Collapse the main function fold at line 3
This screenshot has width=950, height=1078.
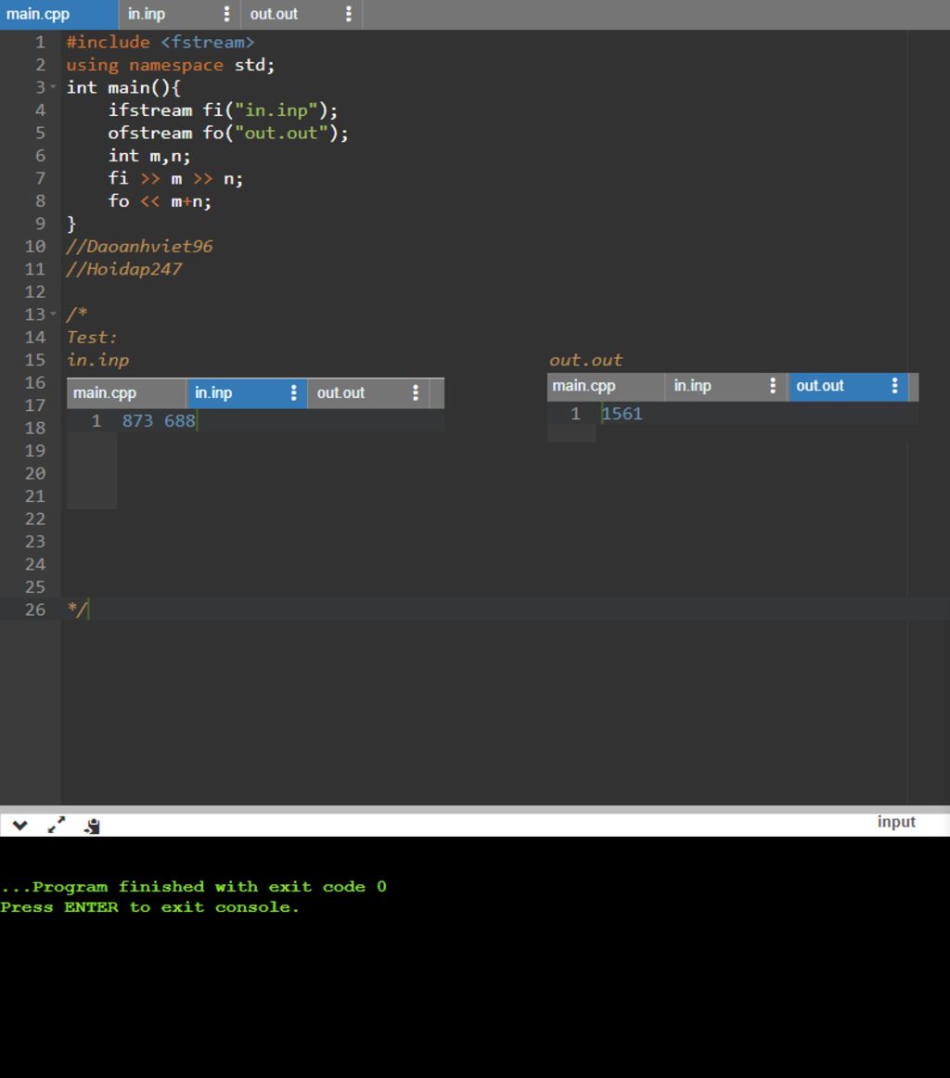pyautogui.click(x=53, y=87)
